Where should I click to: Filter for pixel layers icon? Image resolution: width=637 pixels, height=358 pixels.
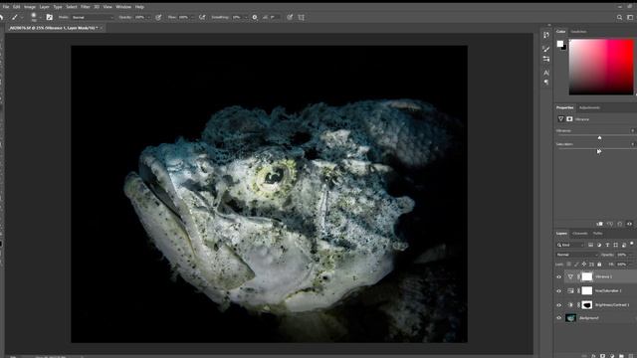590,245
